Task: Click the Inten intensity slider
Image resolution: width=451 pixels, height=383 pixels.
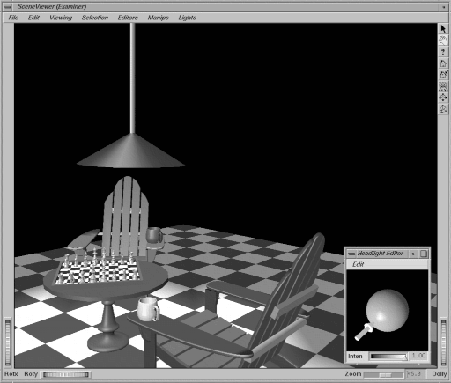Action: [x=388, y=357]
